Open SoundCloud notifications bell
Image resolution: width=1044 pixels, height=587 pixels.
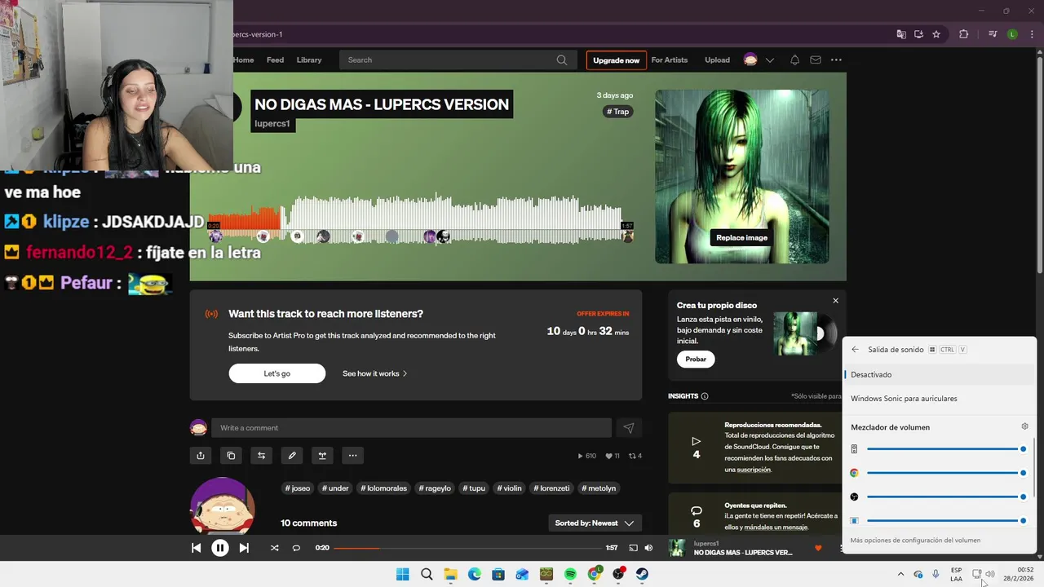coord(794,60)
